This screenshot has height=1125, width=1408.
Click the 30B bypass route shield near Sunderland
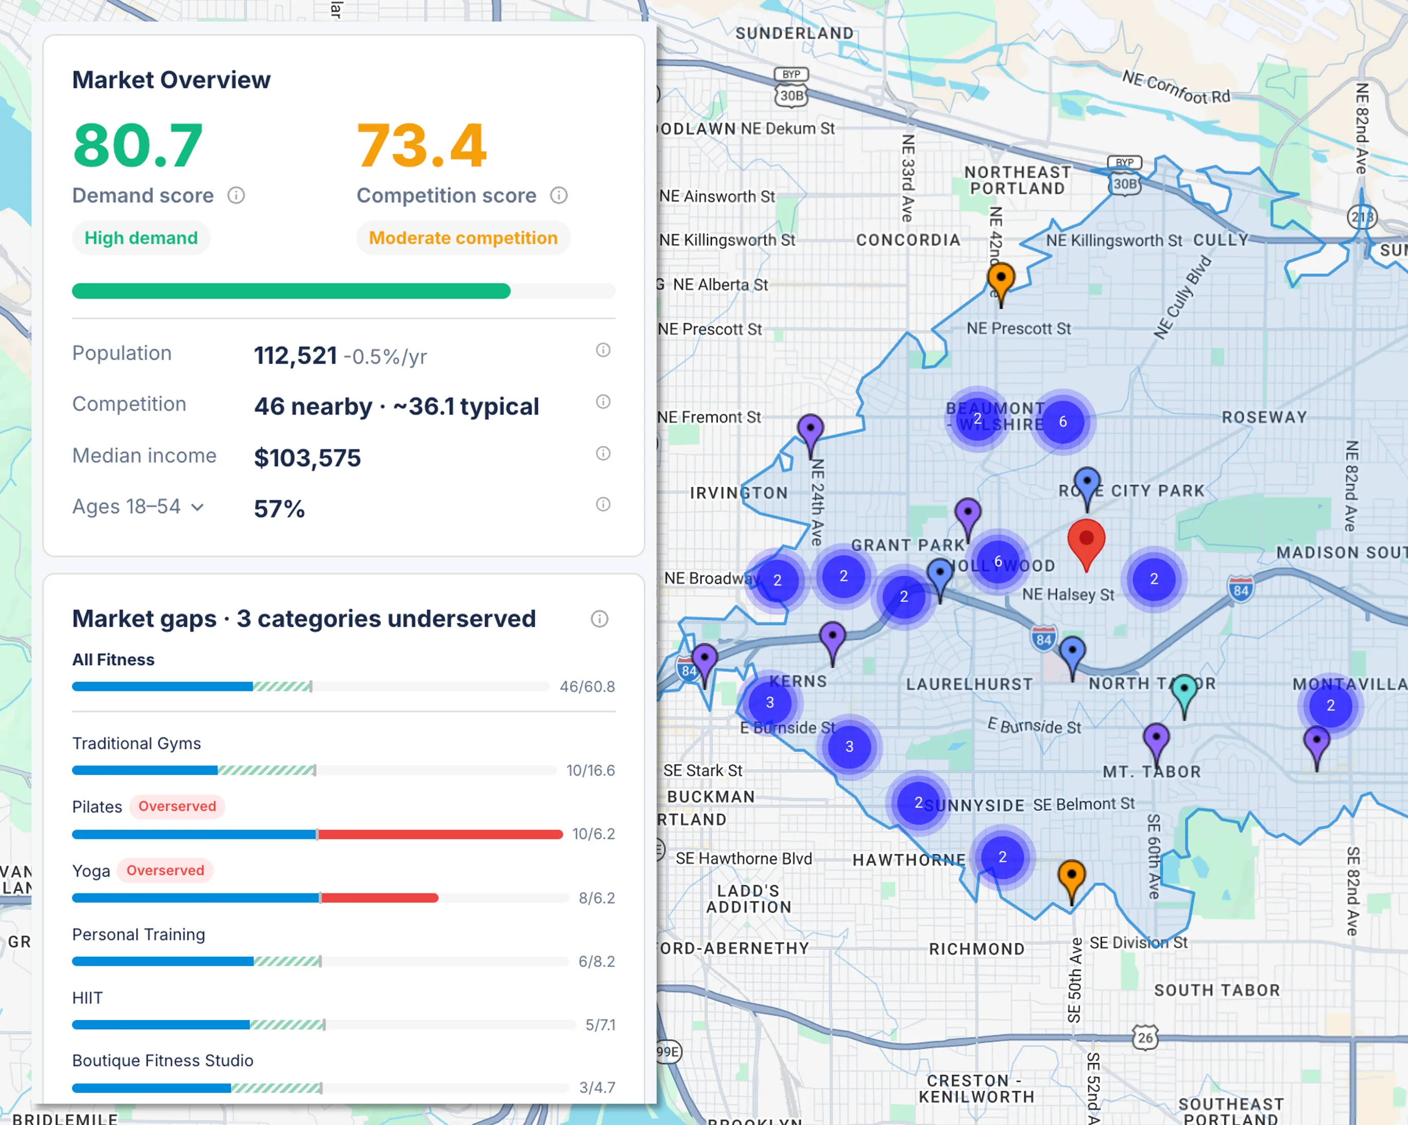click(791, 96)
